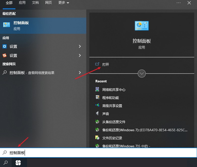Switch to the 全部 tab
The image size is (197, 167).
9,3
